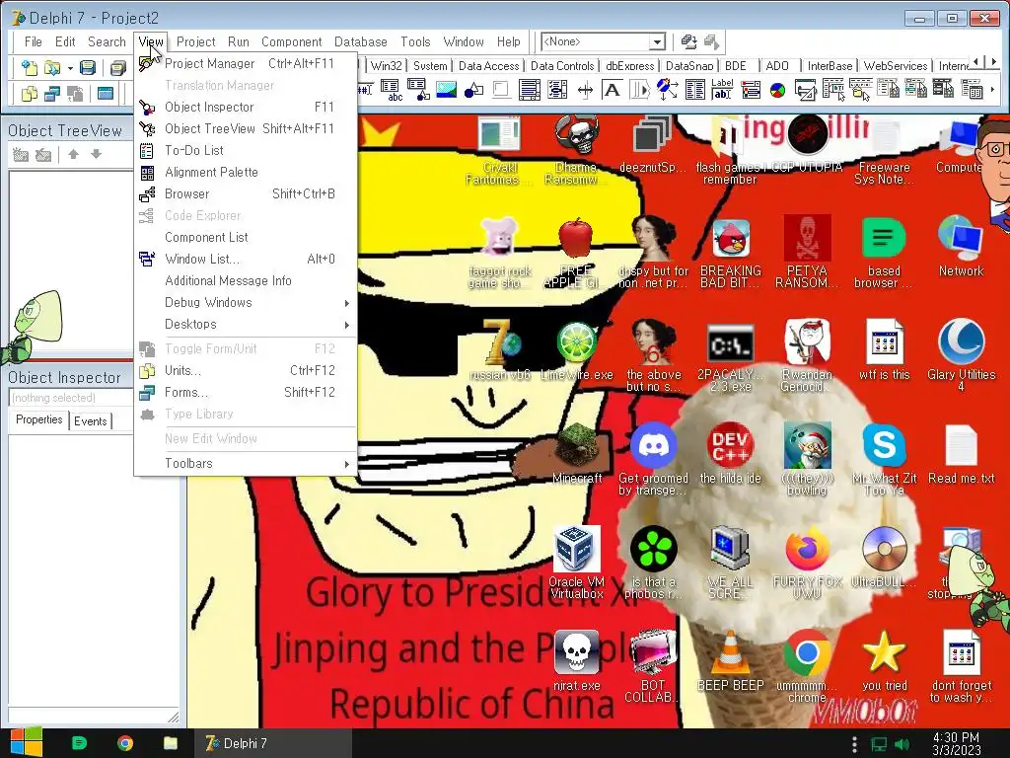Choose Forms... from View menu
This screenshot has width=1010, height=758.
point(248,393)
